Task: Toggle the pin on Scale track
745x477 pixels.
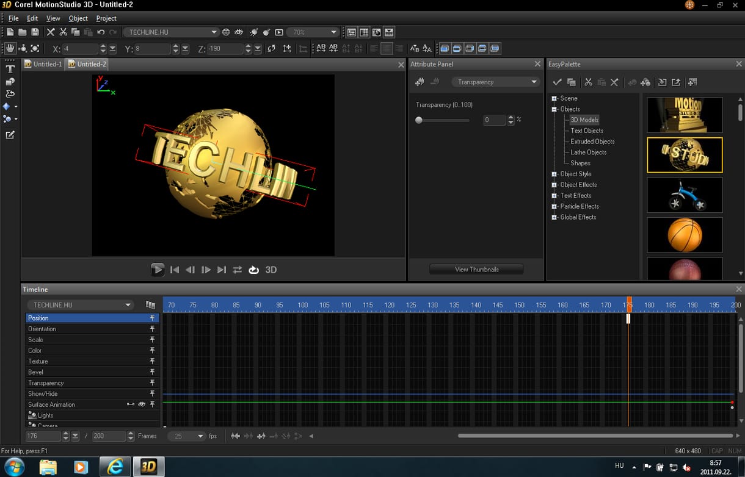Action: tap(153, 340)
